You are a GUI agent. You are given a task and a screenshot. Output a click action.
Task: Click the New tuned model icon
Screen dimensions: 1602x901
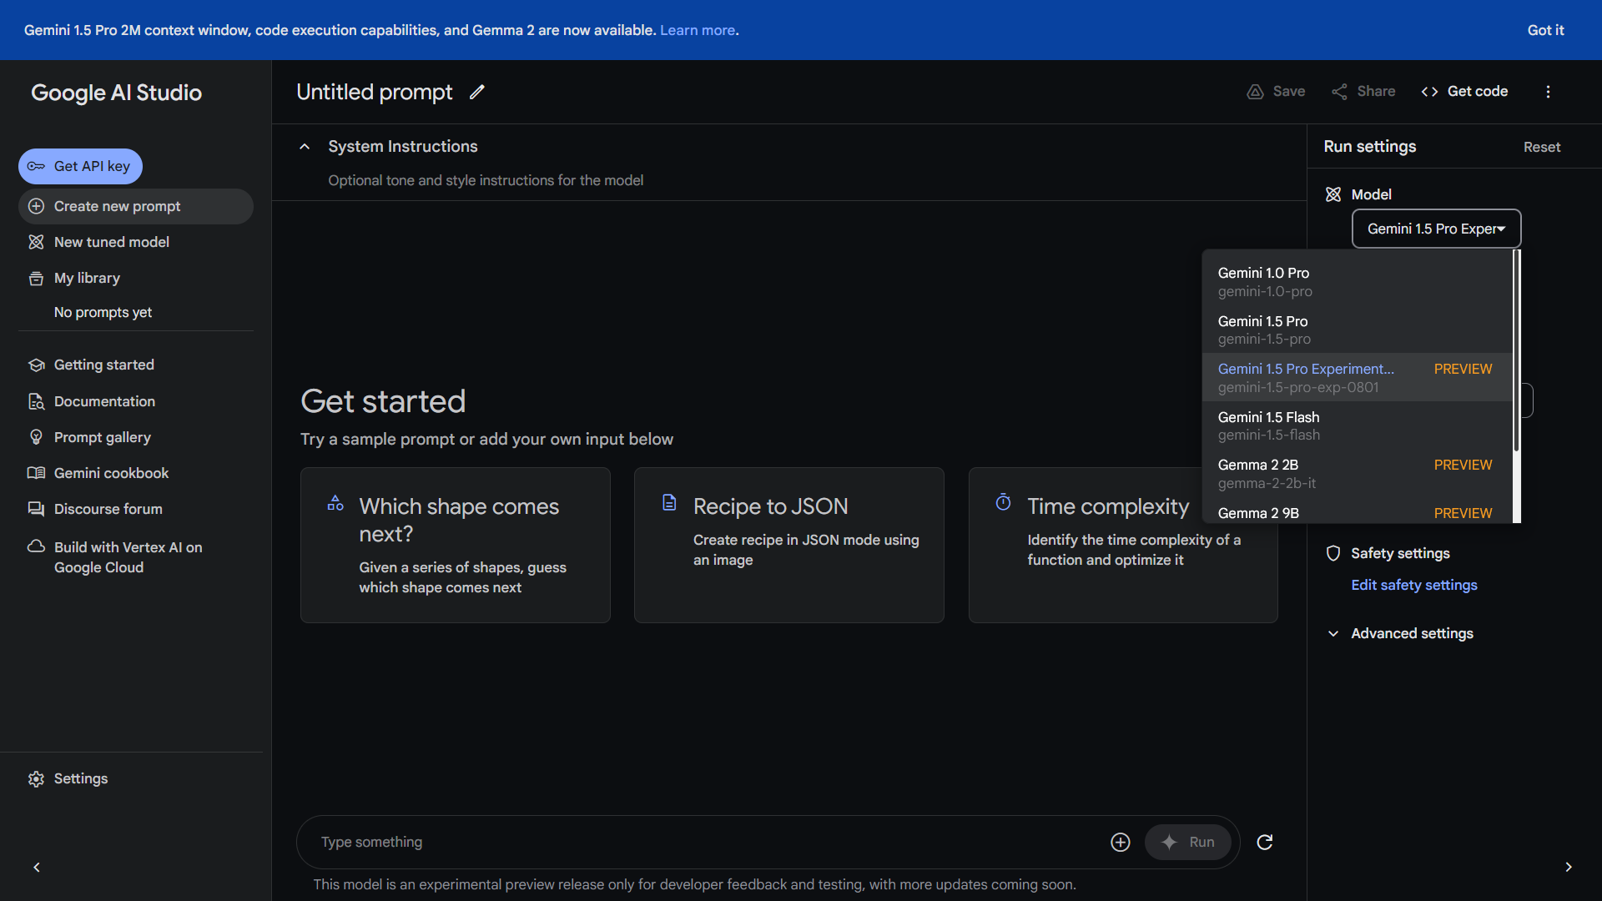(36, 242)
